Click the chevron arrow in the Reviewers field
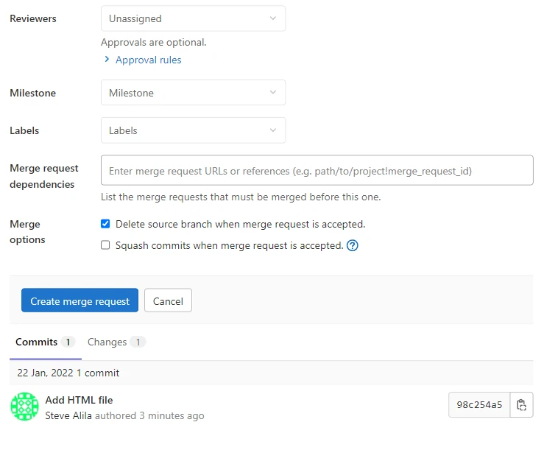The width and height of the screenshot is (544, 450). click(x=273, y=18)
